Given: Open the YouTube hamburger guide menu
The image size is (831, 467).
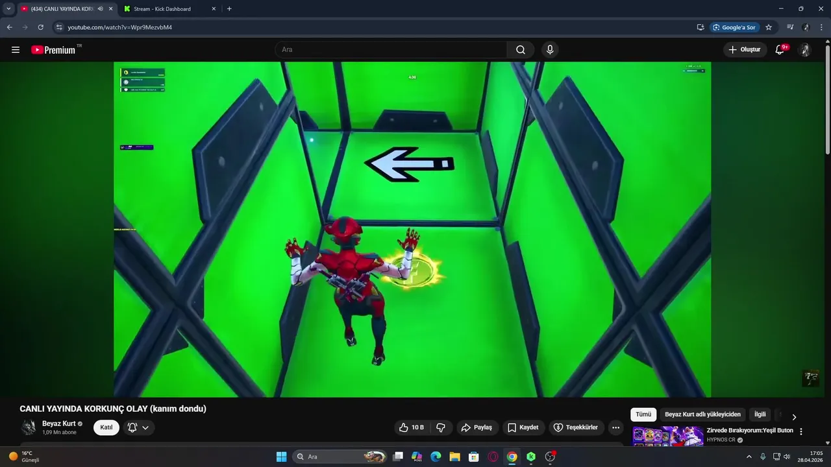Looking at the screenshot, I should click(16, 50).
